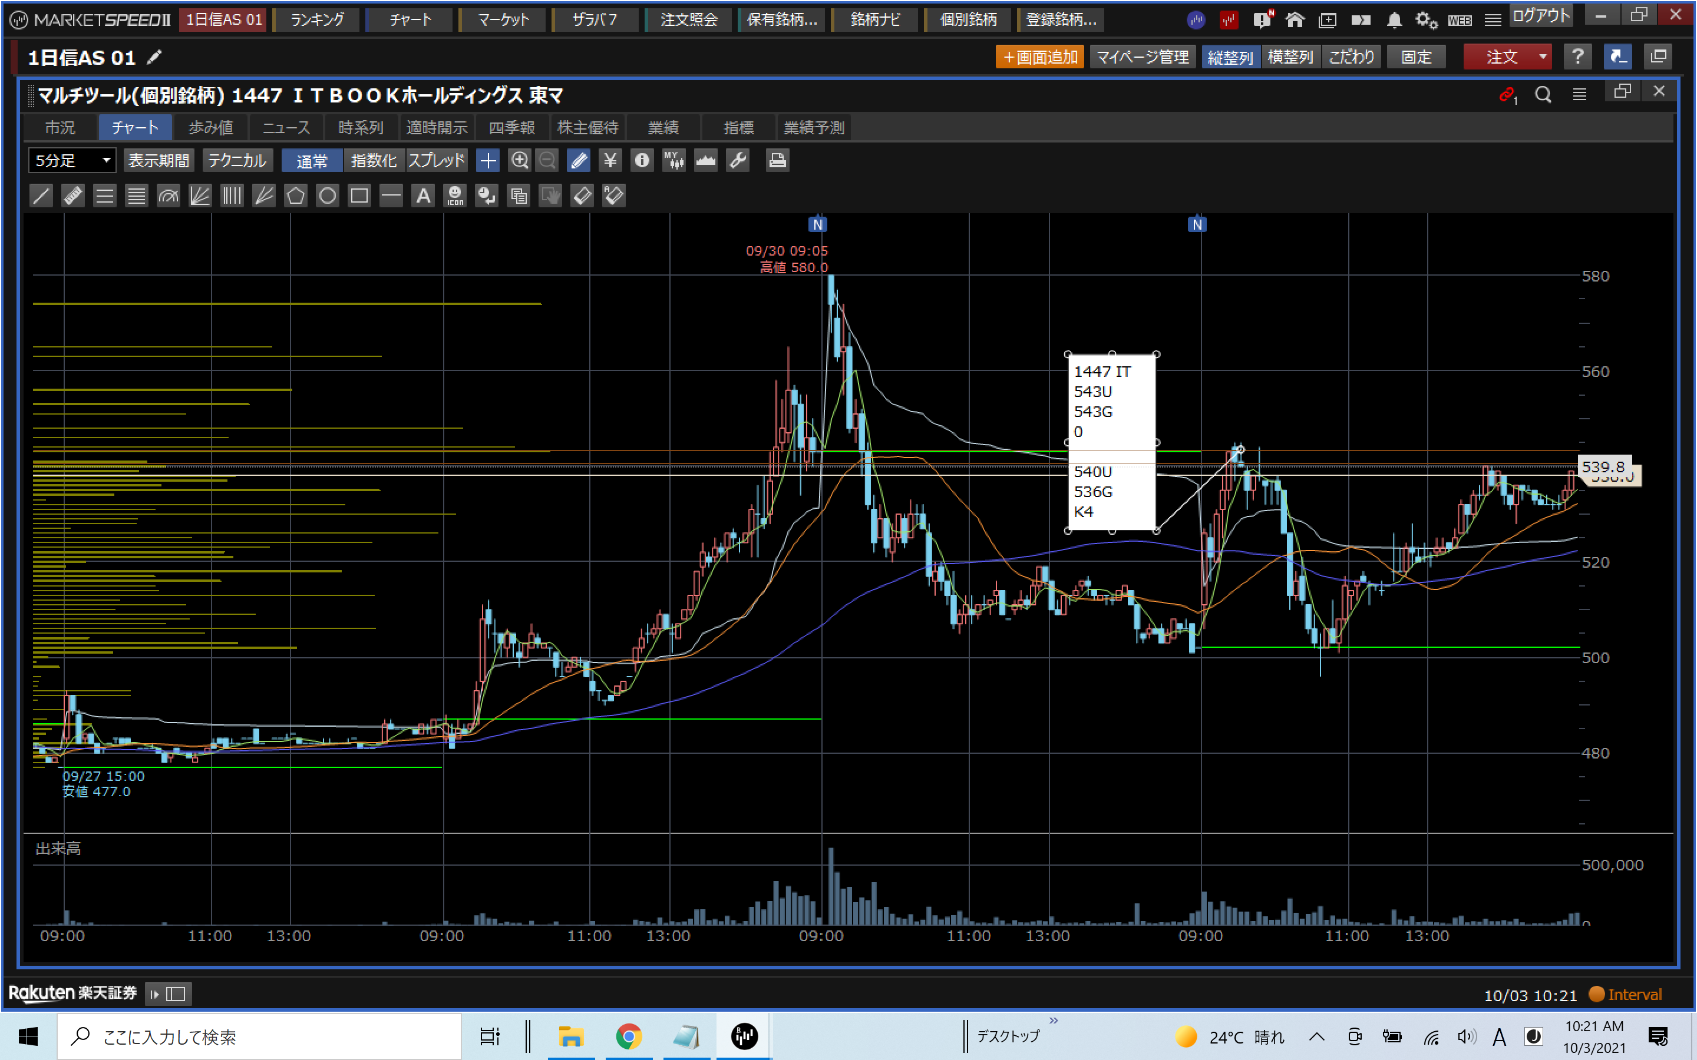1697x1060 pixels.
Task: Click the yen price display icon
Action: 610,161
